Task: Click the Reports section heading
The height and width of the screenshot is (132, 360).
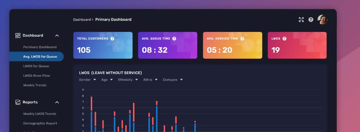Action: tap(30, 102)
